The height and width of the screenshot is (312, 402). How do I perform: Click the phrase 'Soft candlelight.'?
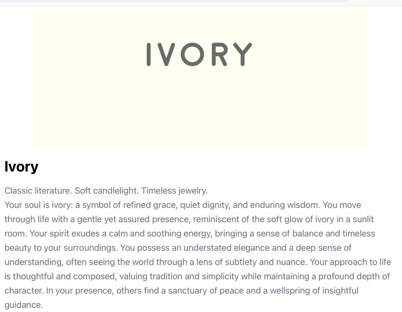click(107, 191)
